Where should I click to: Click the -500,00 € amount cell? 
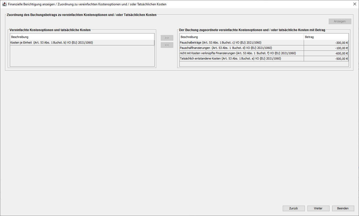pyautogui.click(x=326, y=58)
